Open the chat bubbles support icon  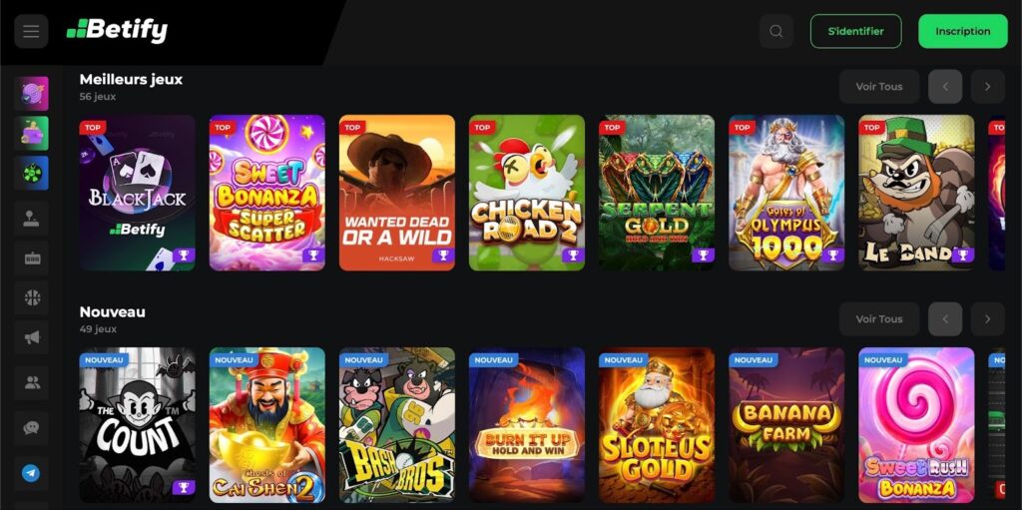[x=31, y=428]
